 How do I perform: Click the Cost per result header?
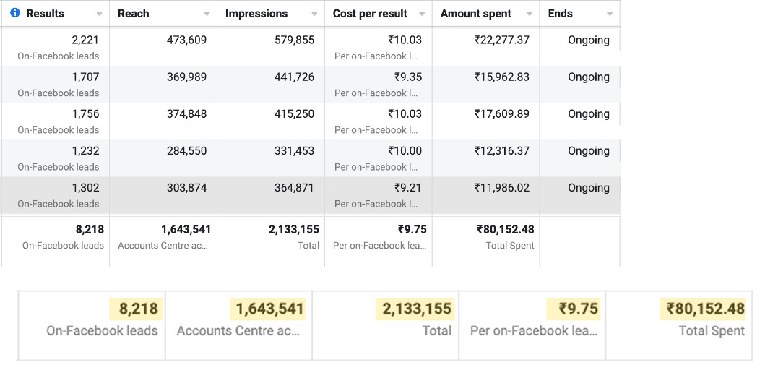(x=370, y=14)
